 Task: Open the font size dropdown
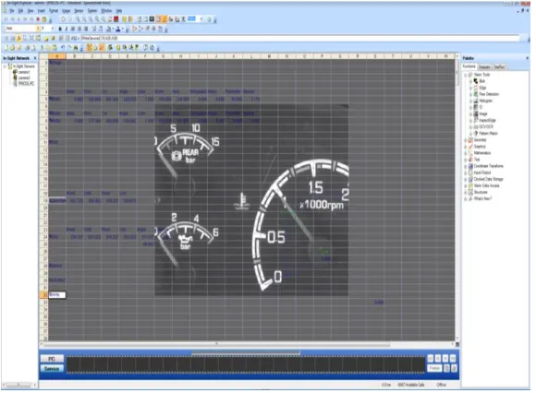click(x=53, y=29)
